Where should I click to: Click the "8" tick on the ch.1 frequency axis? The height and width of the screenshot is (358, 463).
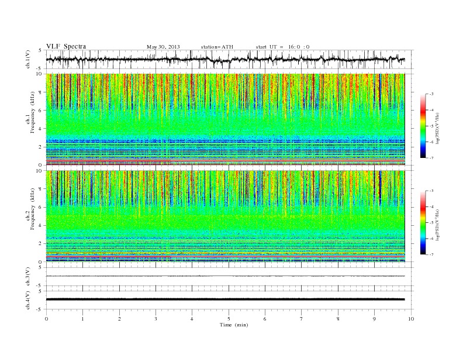tap(41, 92)
